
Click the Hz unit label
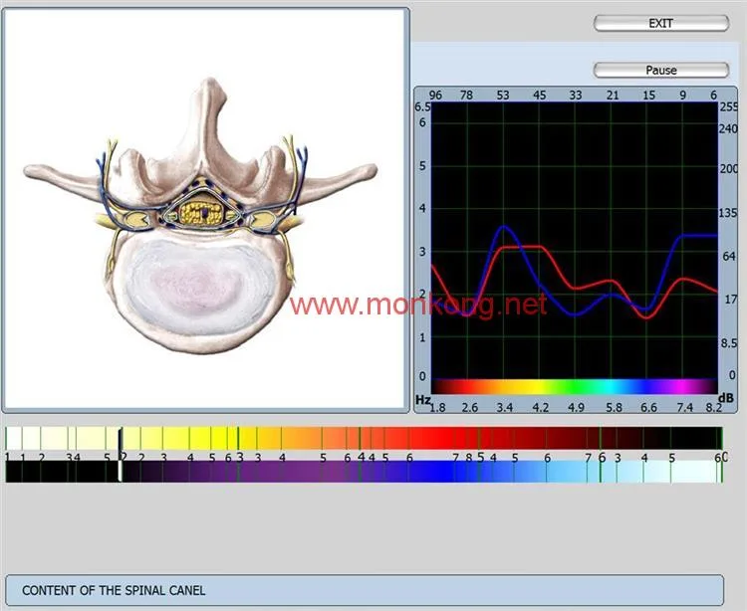(x=423, y=399)
